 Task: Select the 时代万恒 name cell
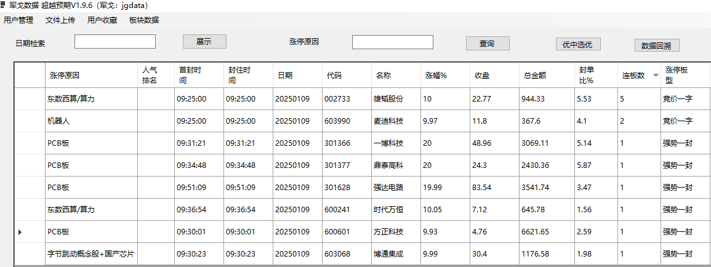396,210
